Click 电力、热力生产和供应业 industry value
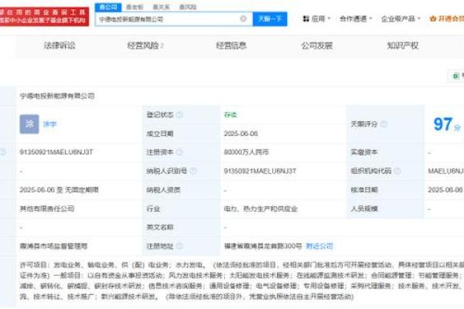 [x=261, y=209]
